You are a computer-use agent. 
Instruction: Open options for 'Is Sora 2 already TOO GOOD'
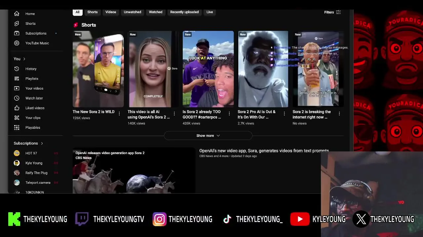pos(229,113)
